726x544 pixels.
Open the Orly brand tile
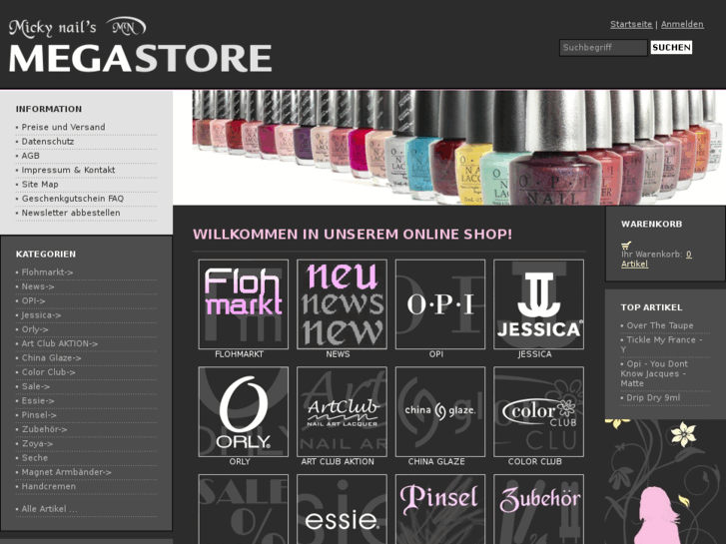tap(243, 411)
